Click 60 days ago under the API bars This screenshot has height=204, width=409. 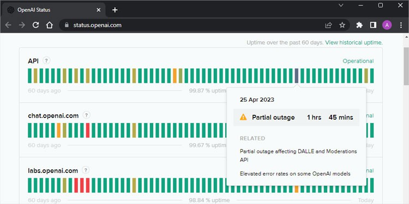pos(44,90)
